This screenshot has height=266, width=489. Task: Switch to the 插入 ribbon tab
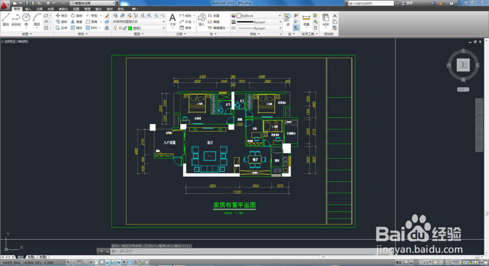(28, 9)
